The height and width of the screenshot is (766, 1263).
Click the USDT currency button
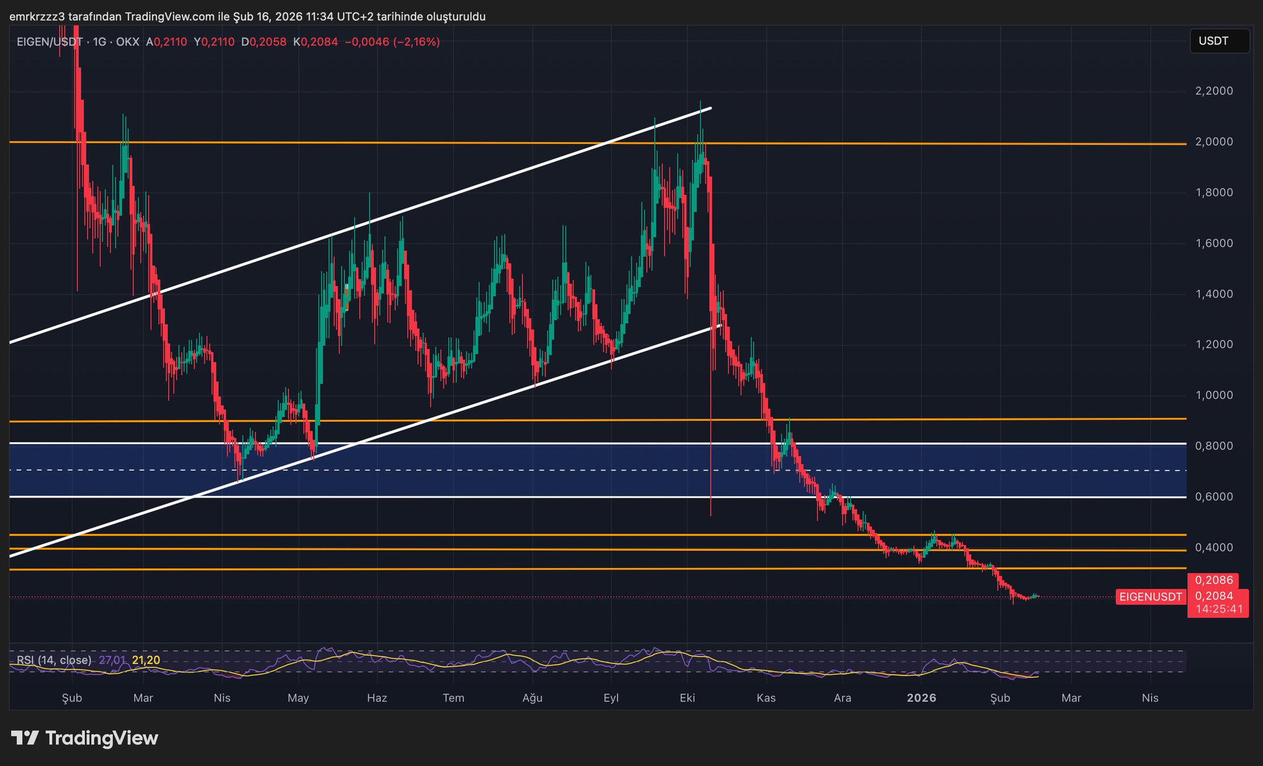click(1219, 41)
